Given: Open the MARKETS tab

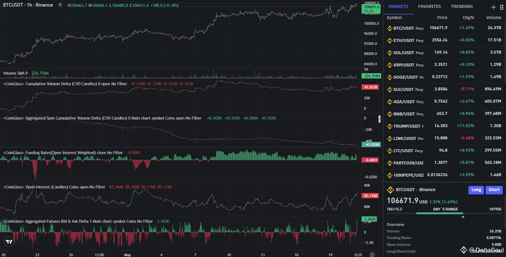Looking at the screenshot, I should point(398,6).
